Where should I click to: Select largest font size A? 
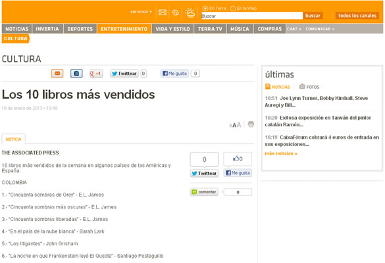pyautogui.click(x=239, y=125)
